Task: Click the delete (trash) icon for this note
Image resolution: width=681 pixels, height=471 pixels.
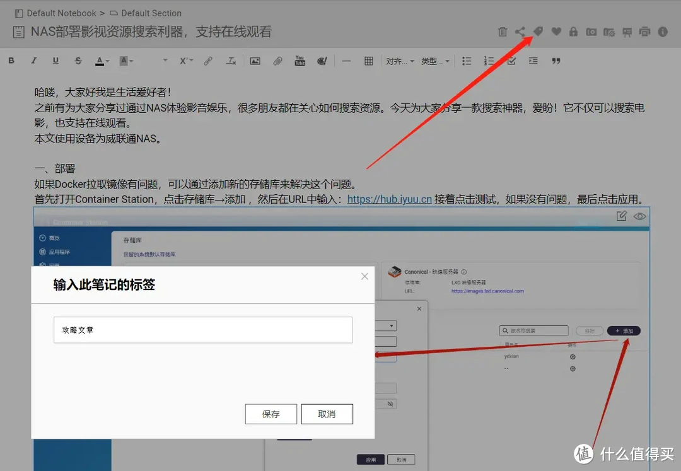Action: pyautogui.click(x=503, y=31)
